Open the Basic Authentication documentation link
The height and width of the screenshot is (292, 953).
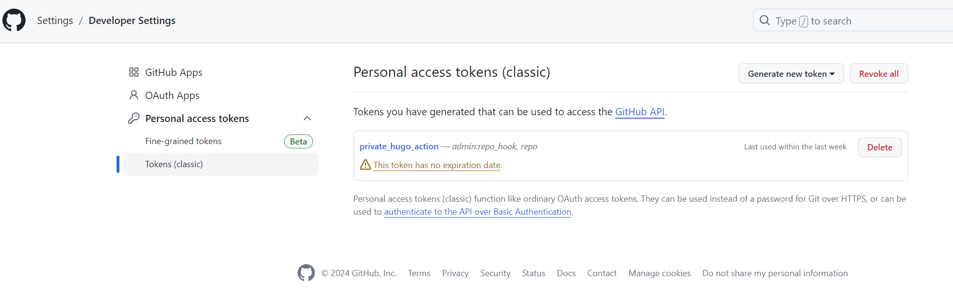coord(477,212)
